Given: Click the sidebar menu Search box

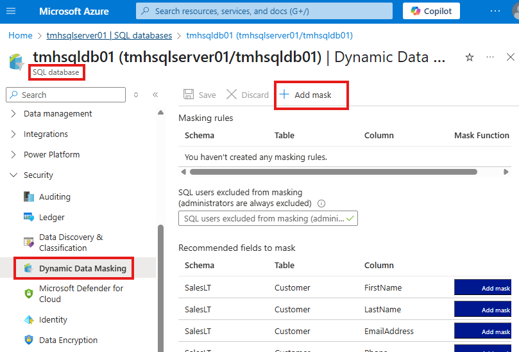Looking at the screenshot, I should 66,95.
